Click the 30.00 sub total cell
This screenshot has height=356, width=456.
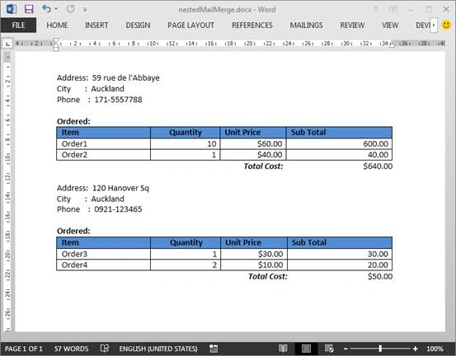(x=340, y=254)
